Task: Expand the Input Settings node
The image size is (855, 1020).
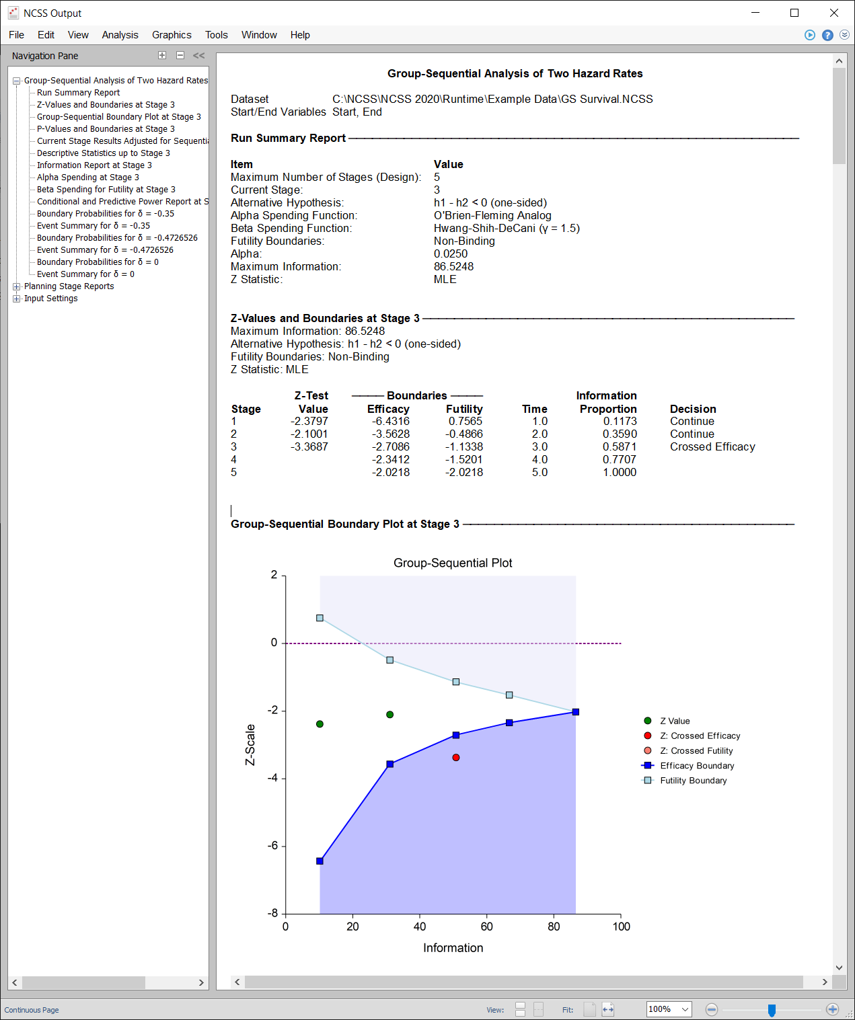Action: (x=17, y=299)
